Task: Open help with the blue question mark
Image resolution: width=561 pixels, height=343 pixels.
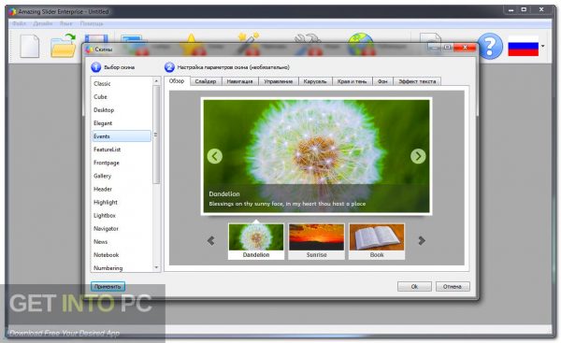Action: pos(490,46)
